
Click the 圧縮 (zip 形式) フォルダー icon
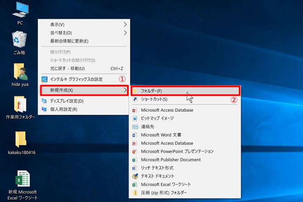[x=135, y=193]
